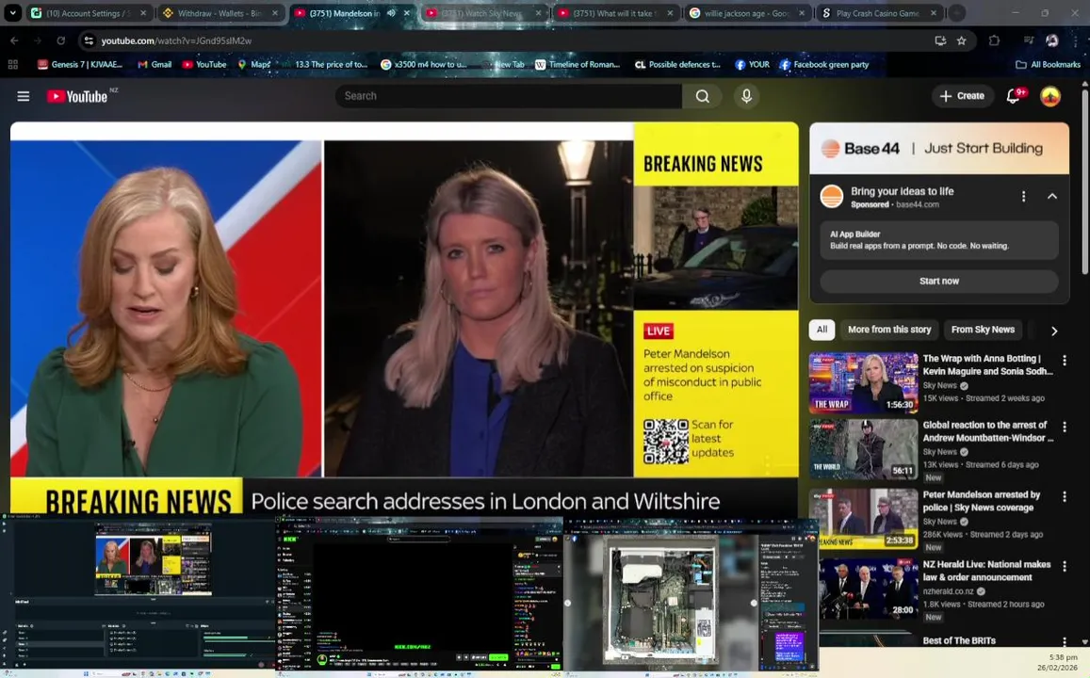Close the Account Settings tab
Viewport: 1090px width, 678px height.
(143, 13)
